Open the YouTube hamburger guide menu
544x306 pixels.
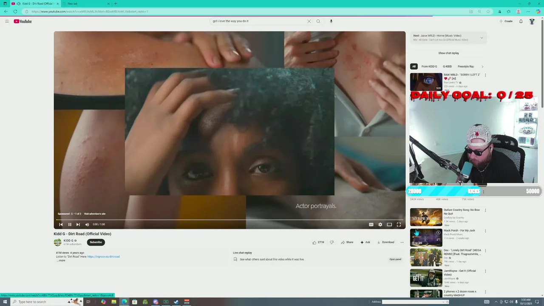pos(7,21)
